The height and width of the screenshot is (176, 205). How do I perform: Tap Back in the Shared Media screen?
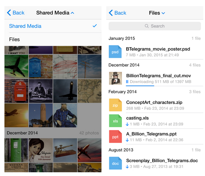tap(16, 13)
